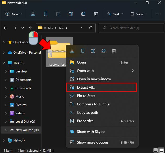Select New Volume (D:) in the sidebar
The width and height of the screenshot is (165, 153).
tap(21, 130)
